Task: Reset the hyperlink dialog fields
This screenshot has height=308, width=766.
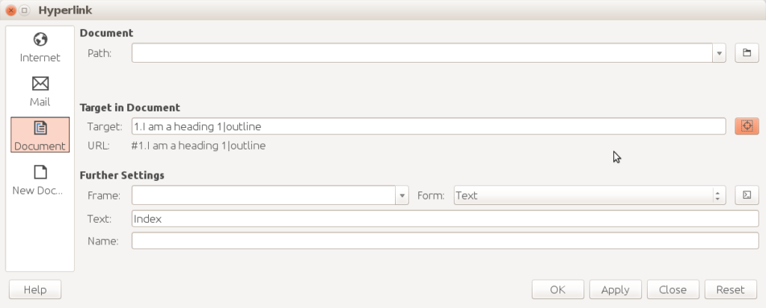Action: [x=730, y=290]
